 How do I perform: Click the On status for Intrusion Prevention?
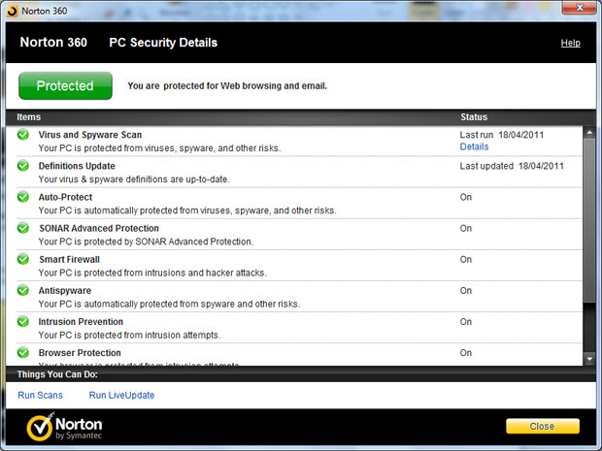[466, 322]
